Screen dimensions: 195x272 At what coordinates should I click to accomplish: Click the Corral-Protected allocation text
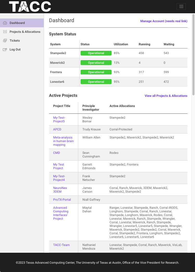coord(121,129)
